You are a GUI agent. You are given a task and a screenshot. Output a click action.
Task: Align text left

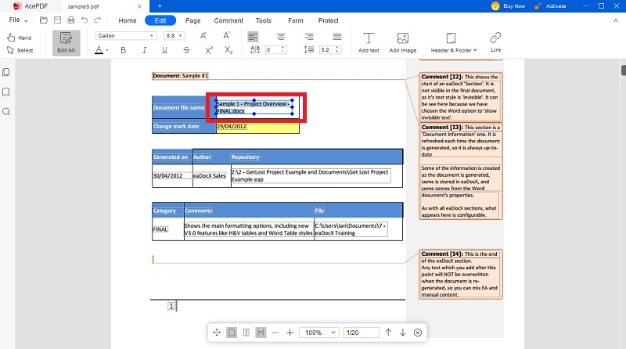(253, 37)
